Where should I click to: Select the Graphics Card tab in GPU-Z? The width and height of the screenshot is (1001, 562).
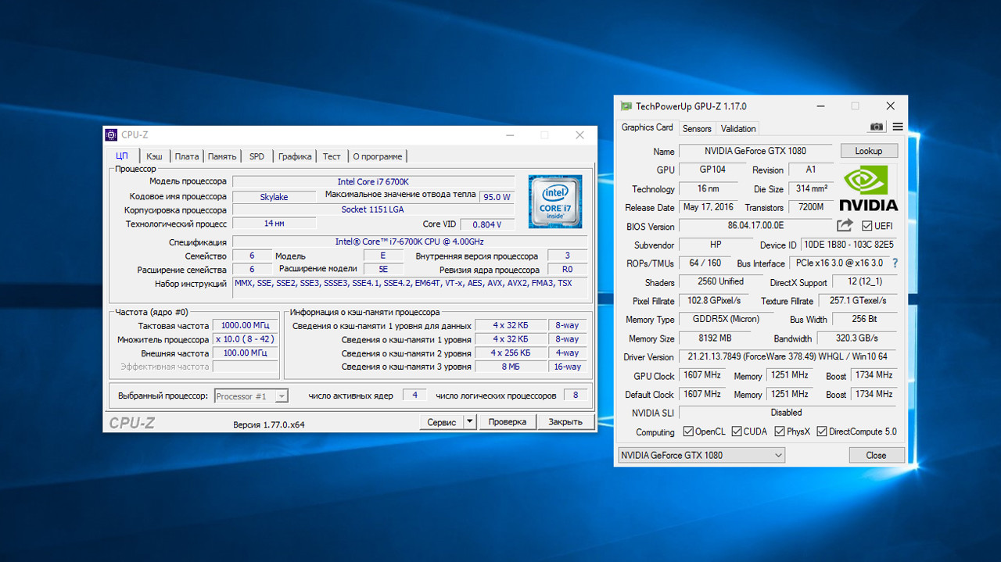point(648,127)
